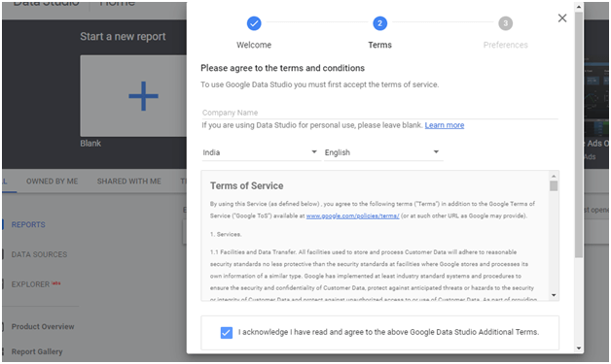611x364 pixels.
Task: Click the Start a new report heading
Action: point(123,37)
